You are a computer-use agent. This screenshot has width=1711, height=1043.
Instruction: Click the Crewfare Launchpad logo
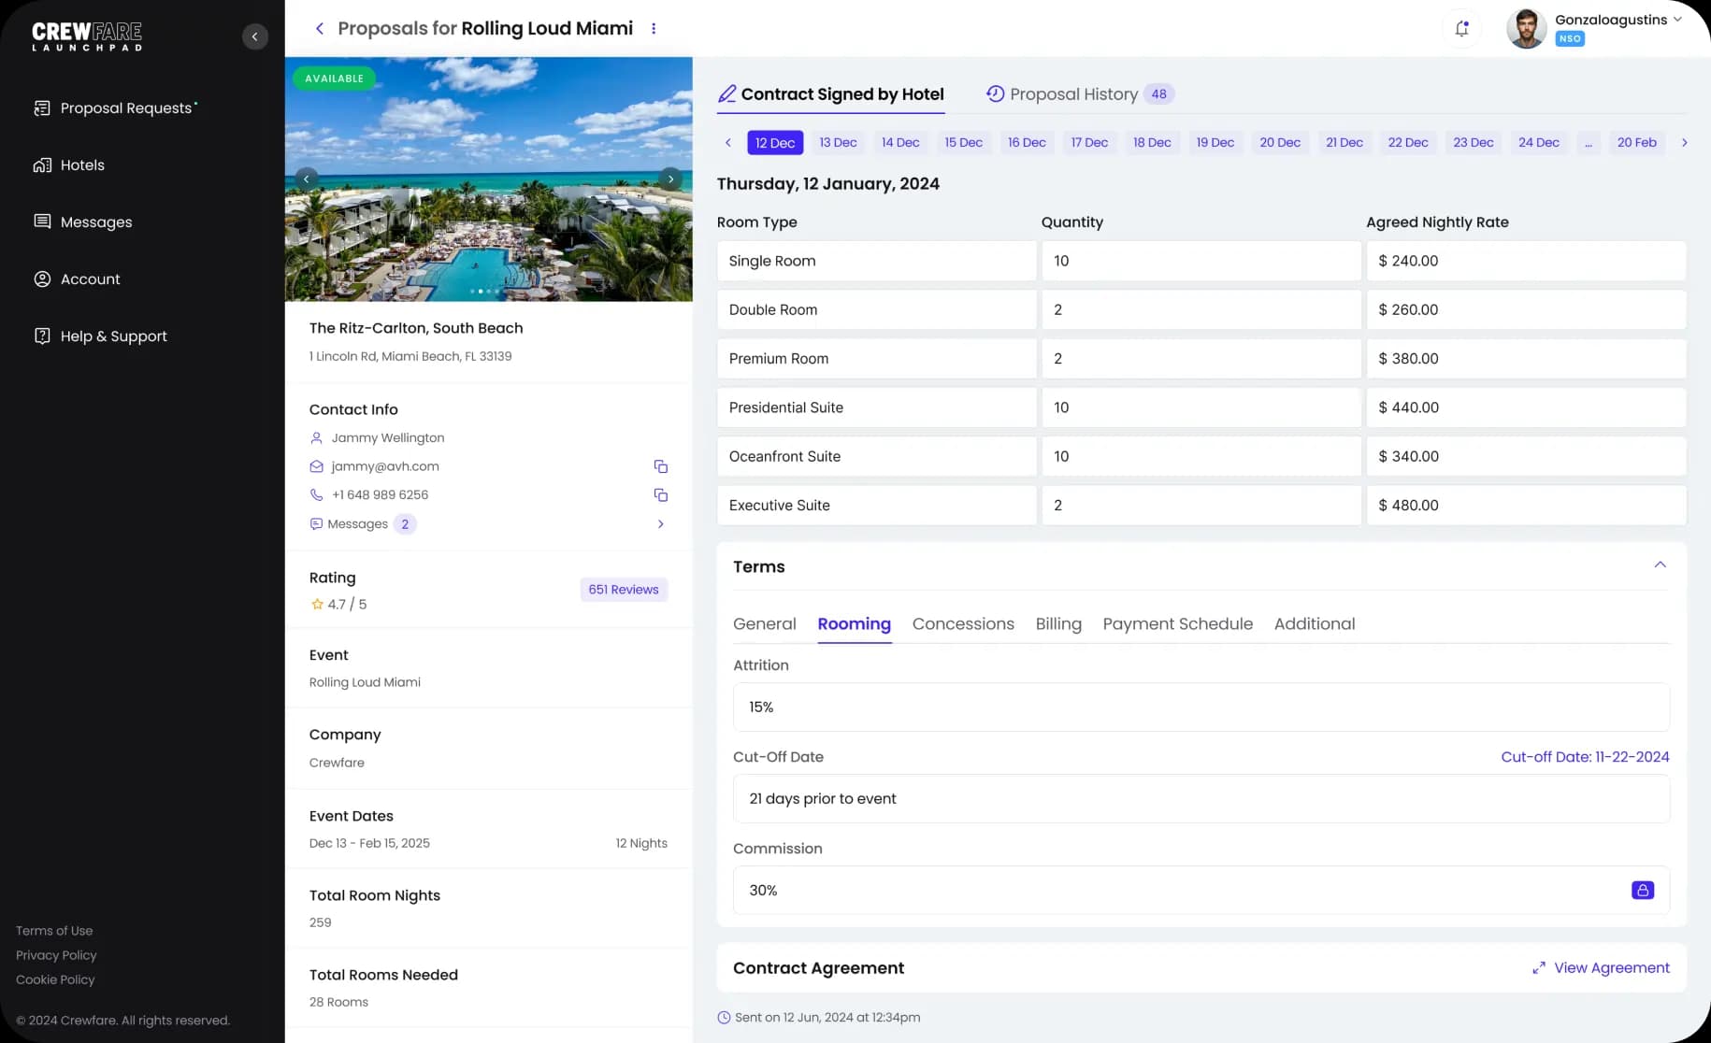tap(87, 36)
